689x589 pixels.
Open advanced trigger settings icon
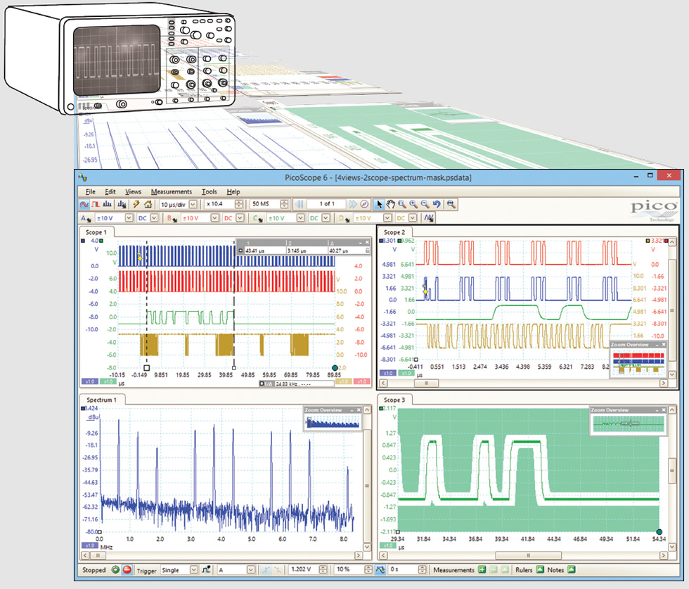pos(206,569)
